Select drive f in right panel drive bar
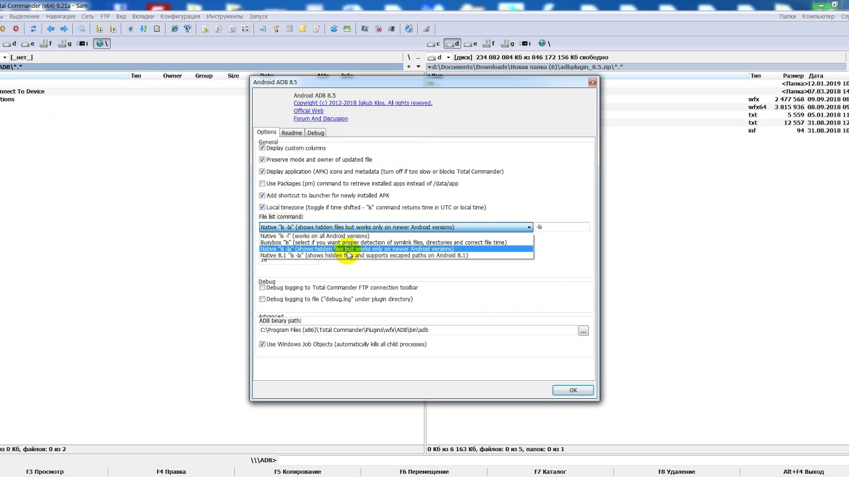The image size is (849, 477). [488, 44]
